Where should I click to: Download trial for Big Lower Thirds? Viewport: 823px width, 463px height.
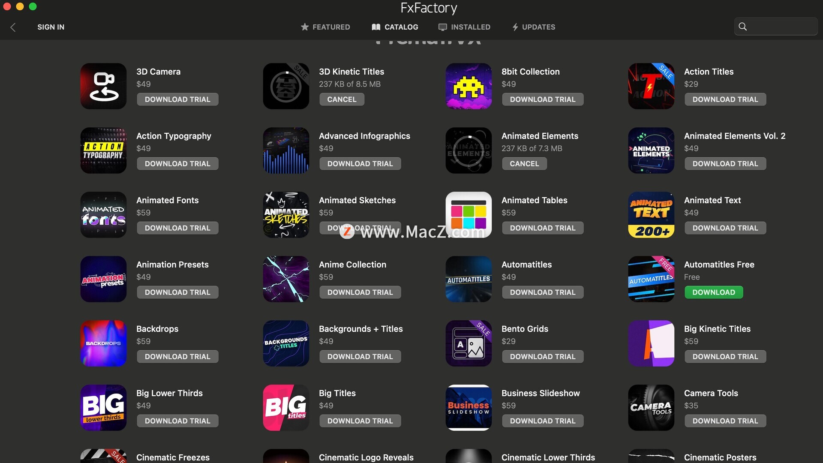click(x=177, y=421)
